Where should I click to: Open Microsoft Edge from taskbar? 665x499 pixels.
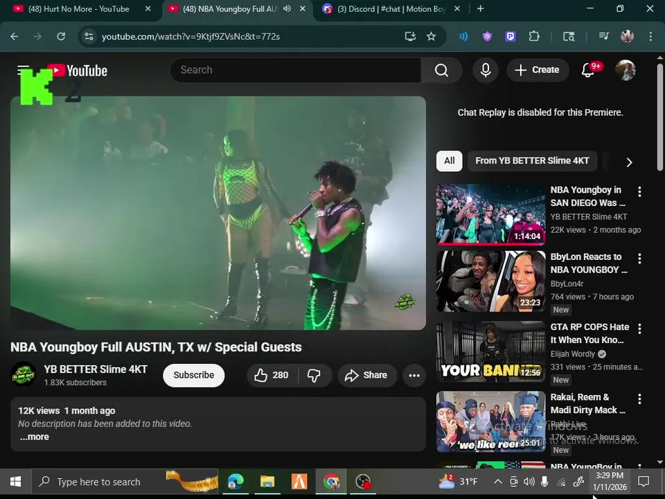[x=236, y=482]
